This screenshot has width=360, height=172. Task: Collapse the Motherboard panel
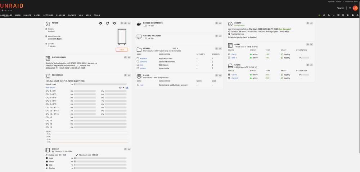tap(129, 57)
